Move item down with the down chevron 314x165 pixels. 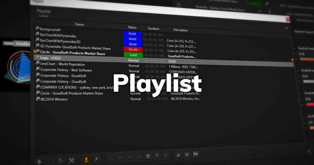pyautogui.click(x=120, y=158)
